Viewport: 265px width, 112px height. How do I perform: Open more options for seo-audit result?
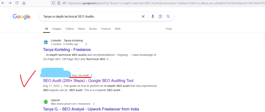pos(92,75)
